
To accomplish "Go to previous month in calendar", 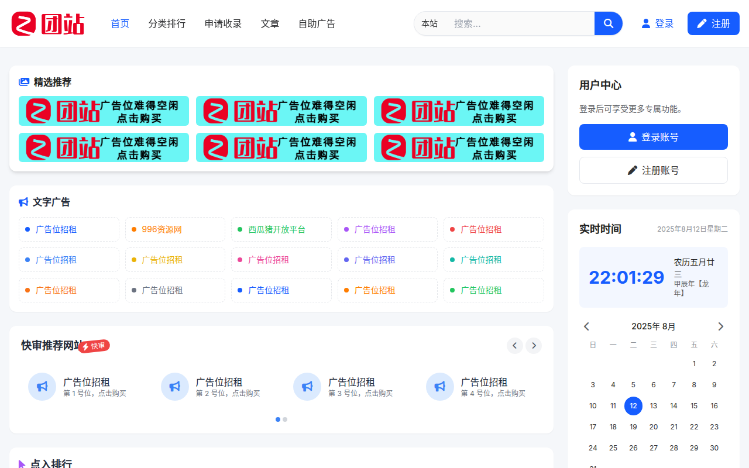I will coord(586,326).
